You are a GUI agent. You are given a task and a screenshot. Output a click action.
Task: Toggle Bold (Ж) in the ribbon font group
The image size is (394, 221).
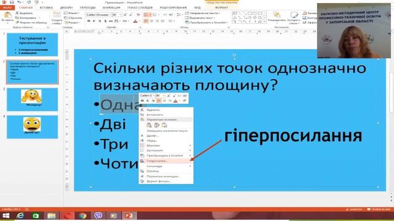(89, 21)
